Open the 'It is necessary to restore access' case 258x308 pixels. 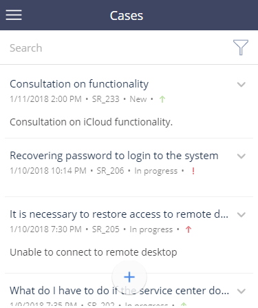(119, 214)
